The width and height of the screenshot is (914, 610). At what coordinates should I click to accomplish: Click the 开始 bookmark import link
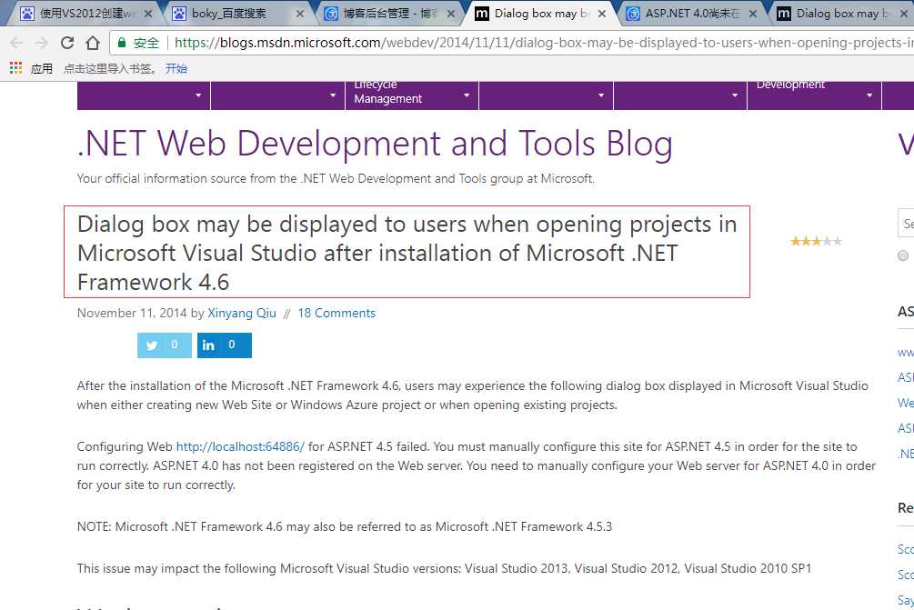pos(176,69)
